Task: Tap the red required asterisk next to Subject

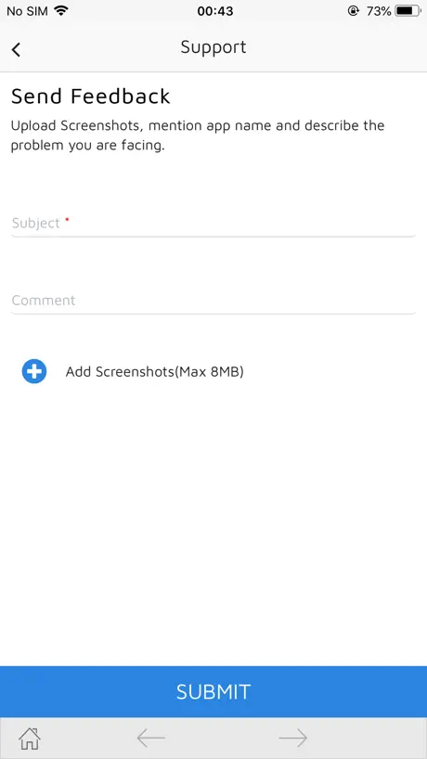Action: [x=67, y=220]
